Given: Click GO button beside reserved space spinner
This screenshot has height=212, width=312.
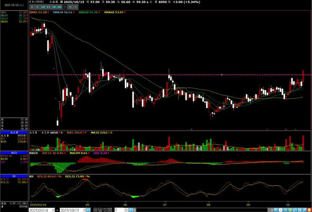Looking at the screenshot, I should [x=131, y=210].
